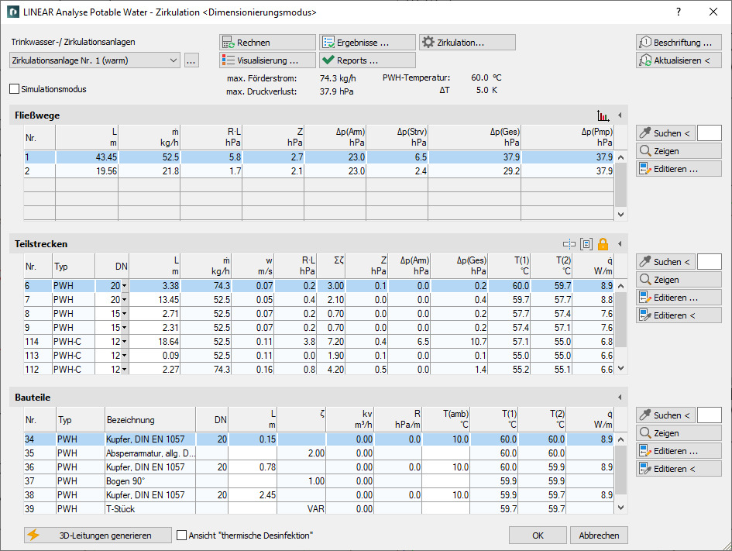Click Δp(Ges) column header in Fließwege table
Image resolution: width=732 pixels, height=551 pixels.
(x=474, y=137)
